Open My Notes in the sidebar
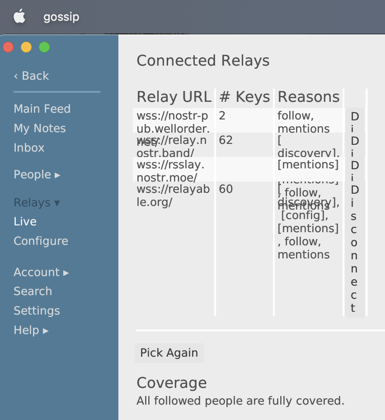Screen dimensions: 385x420 coord(39,128)
